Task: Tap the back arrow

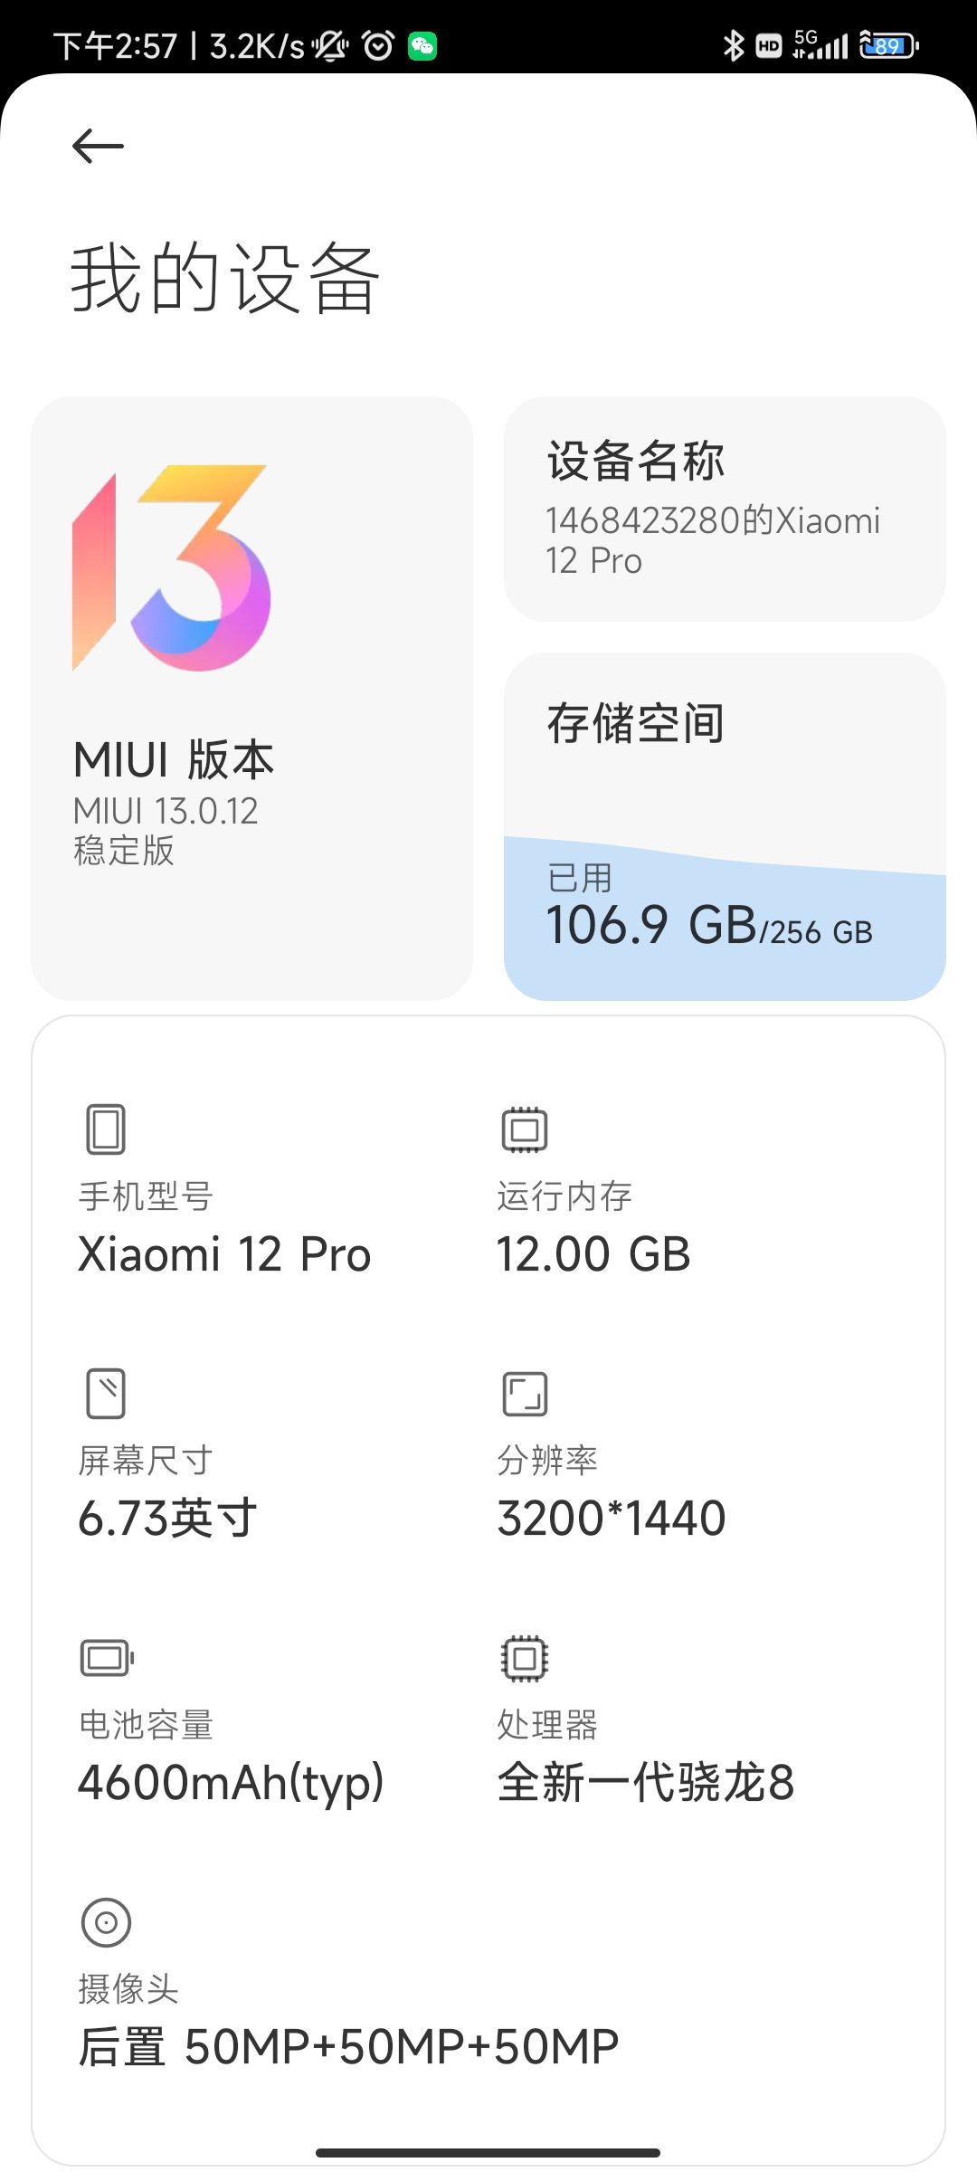Action: tap(98, 146)
